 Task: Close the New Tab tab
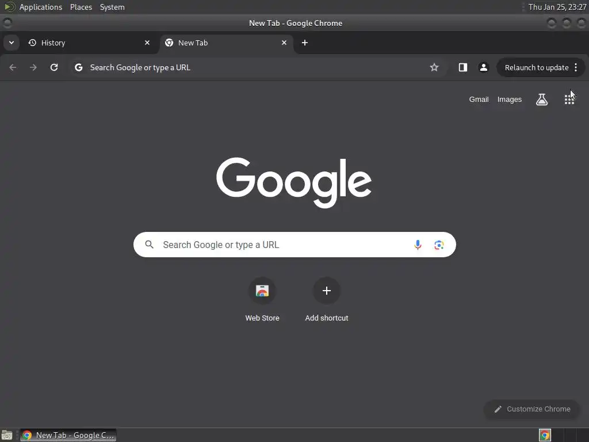point(284,43)
